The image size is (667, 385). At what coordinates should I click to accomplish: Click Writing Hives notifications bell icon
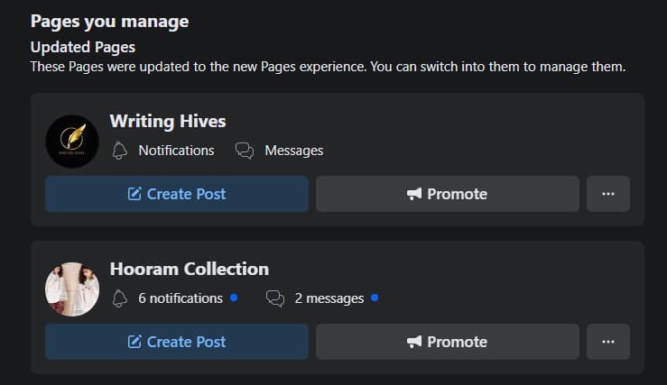point(120,151)
